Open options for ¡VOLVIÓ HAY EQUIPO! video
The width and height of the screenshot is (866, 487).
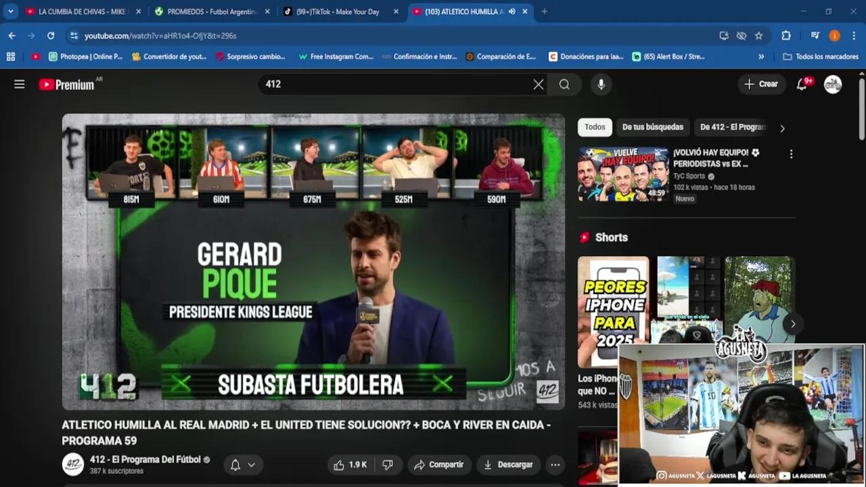coord(791,154)
